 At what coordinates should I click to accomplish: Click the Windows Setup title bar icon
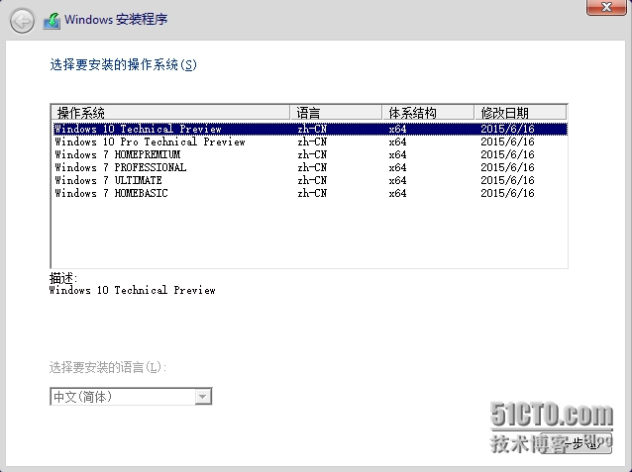52,20
